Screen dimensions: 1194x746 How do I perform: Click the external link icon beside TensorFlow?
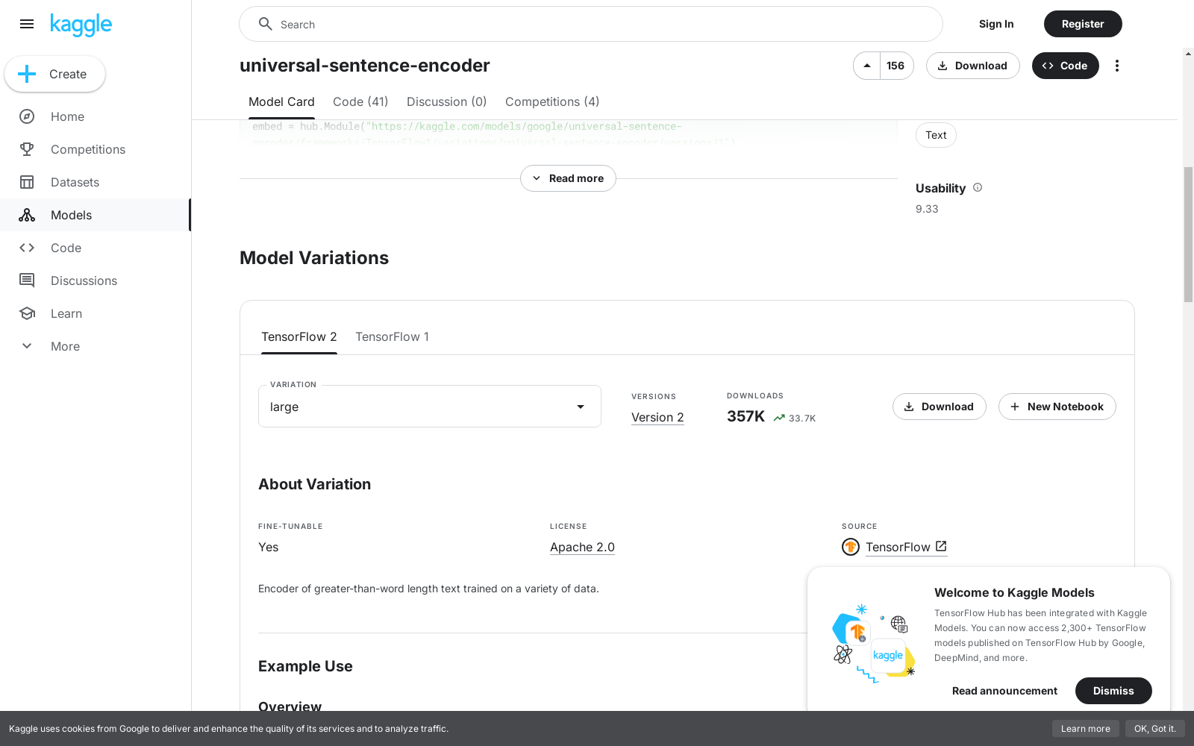coord(941,546)
